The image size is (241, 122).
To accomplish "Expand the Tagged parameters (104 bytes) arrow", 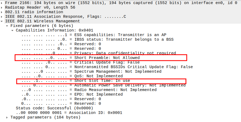I will (7, 117).
